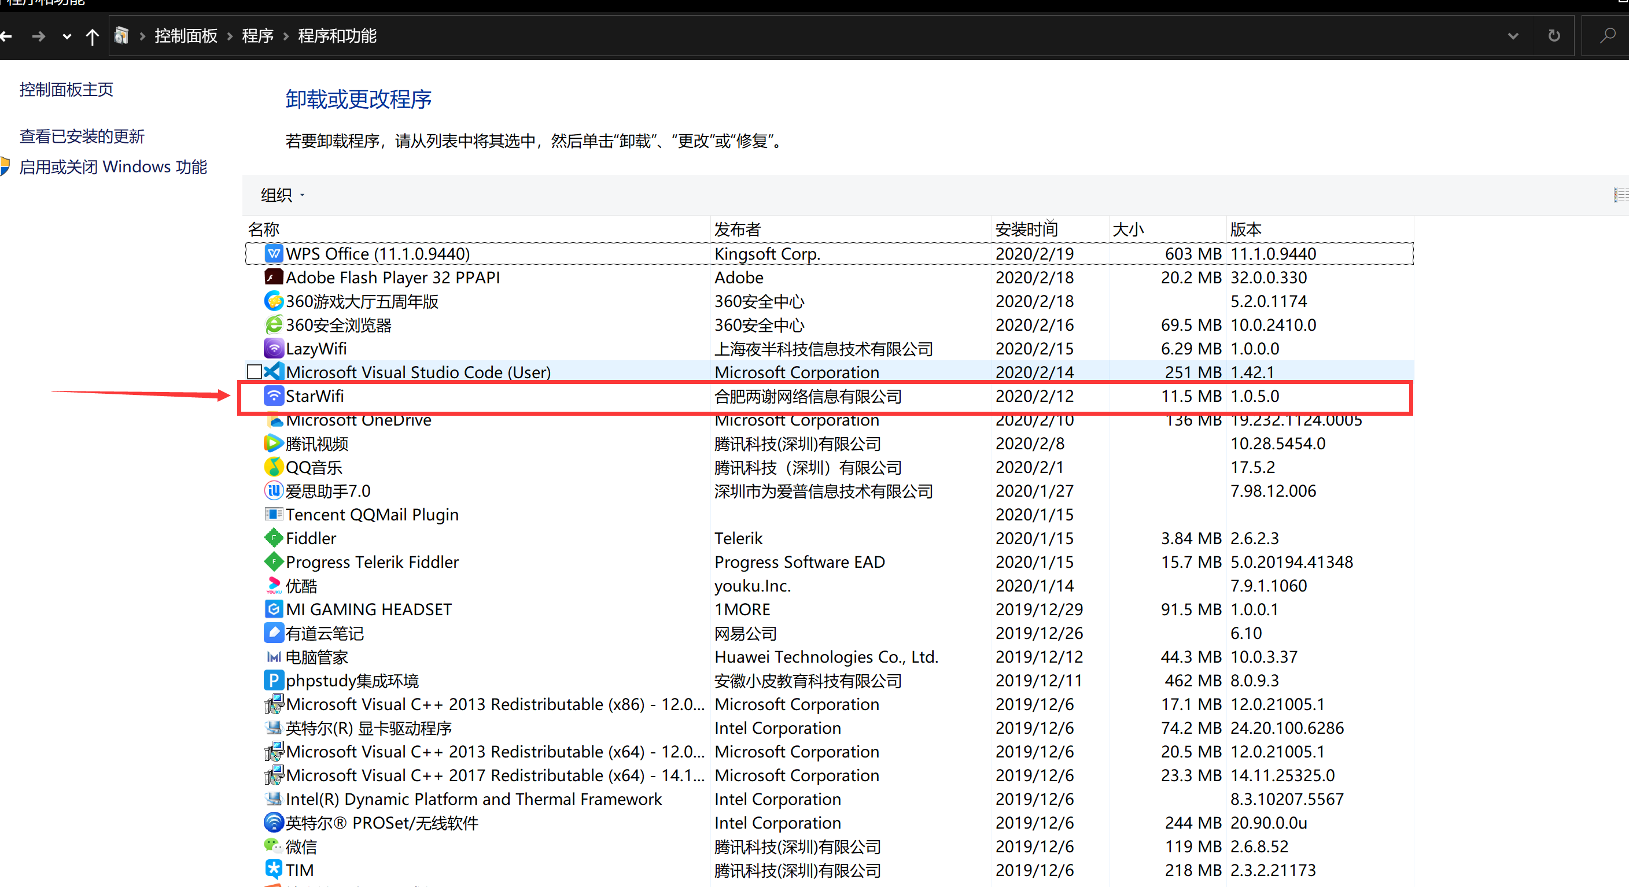Click the phpstudy集成环境 icon
The width and height of the screenshot is (1629, 887).
(x=273, y=680)
